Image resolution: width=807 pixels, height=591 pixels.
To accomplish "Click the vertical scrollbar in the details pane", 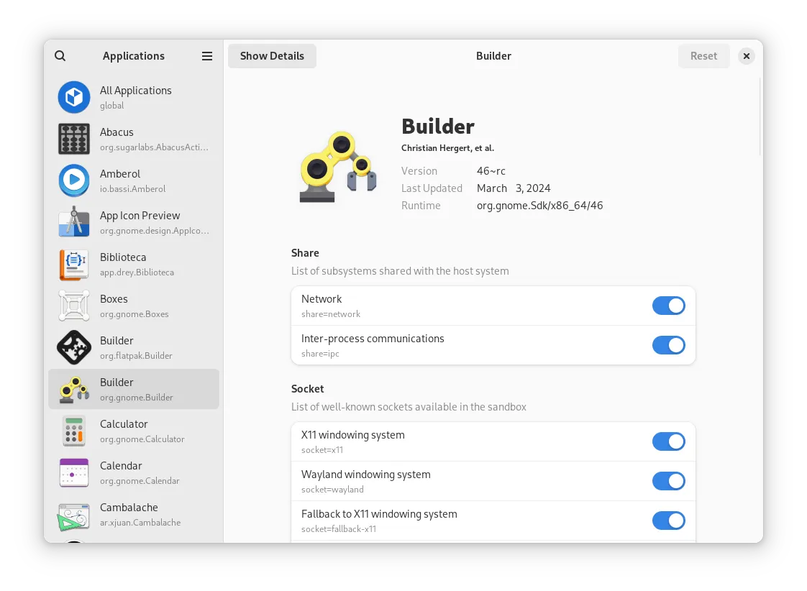I will coord(760,116).
